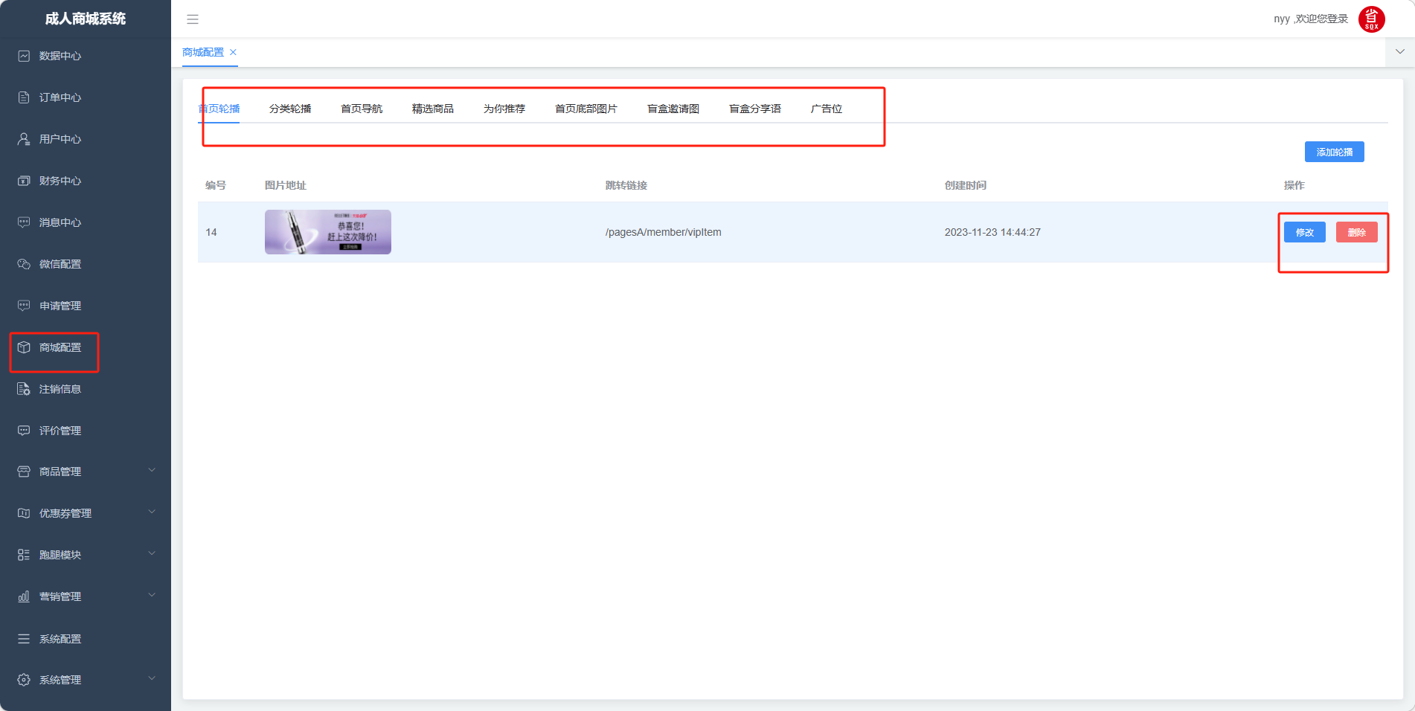Screen dimensions: 1415x711
Task: Click the 财务中心 wallet icon
Action: point(24,181)
